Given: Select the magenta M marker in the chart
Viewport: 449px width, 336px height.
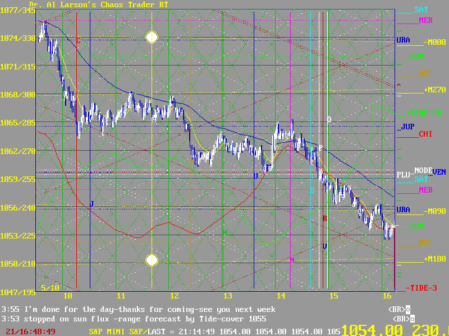Looking at the screenshot, I should 292,260.
